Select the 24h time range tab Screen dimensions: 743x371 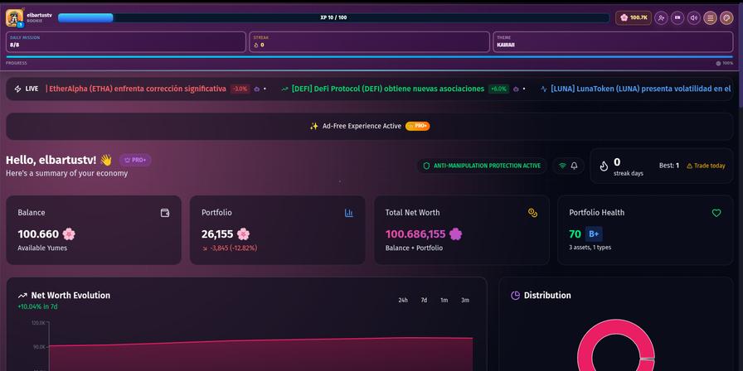pos(403,301)
